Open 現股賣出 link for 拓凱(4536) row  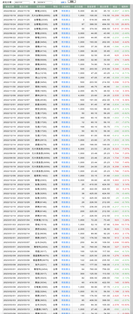[66, 100]
